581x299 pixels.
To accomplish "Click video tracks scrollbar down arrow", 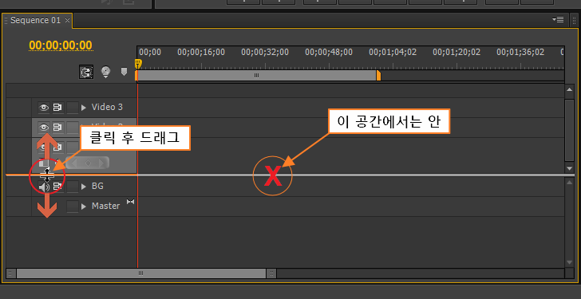I will [570, 168].
